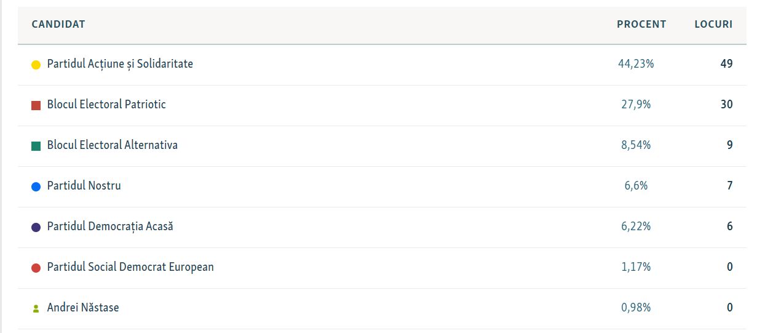Click the green square icon beside Blocul Electoral Alternativa
The image size is (757, 333).
point(36,146)
